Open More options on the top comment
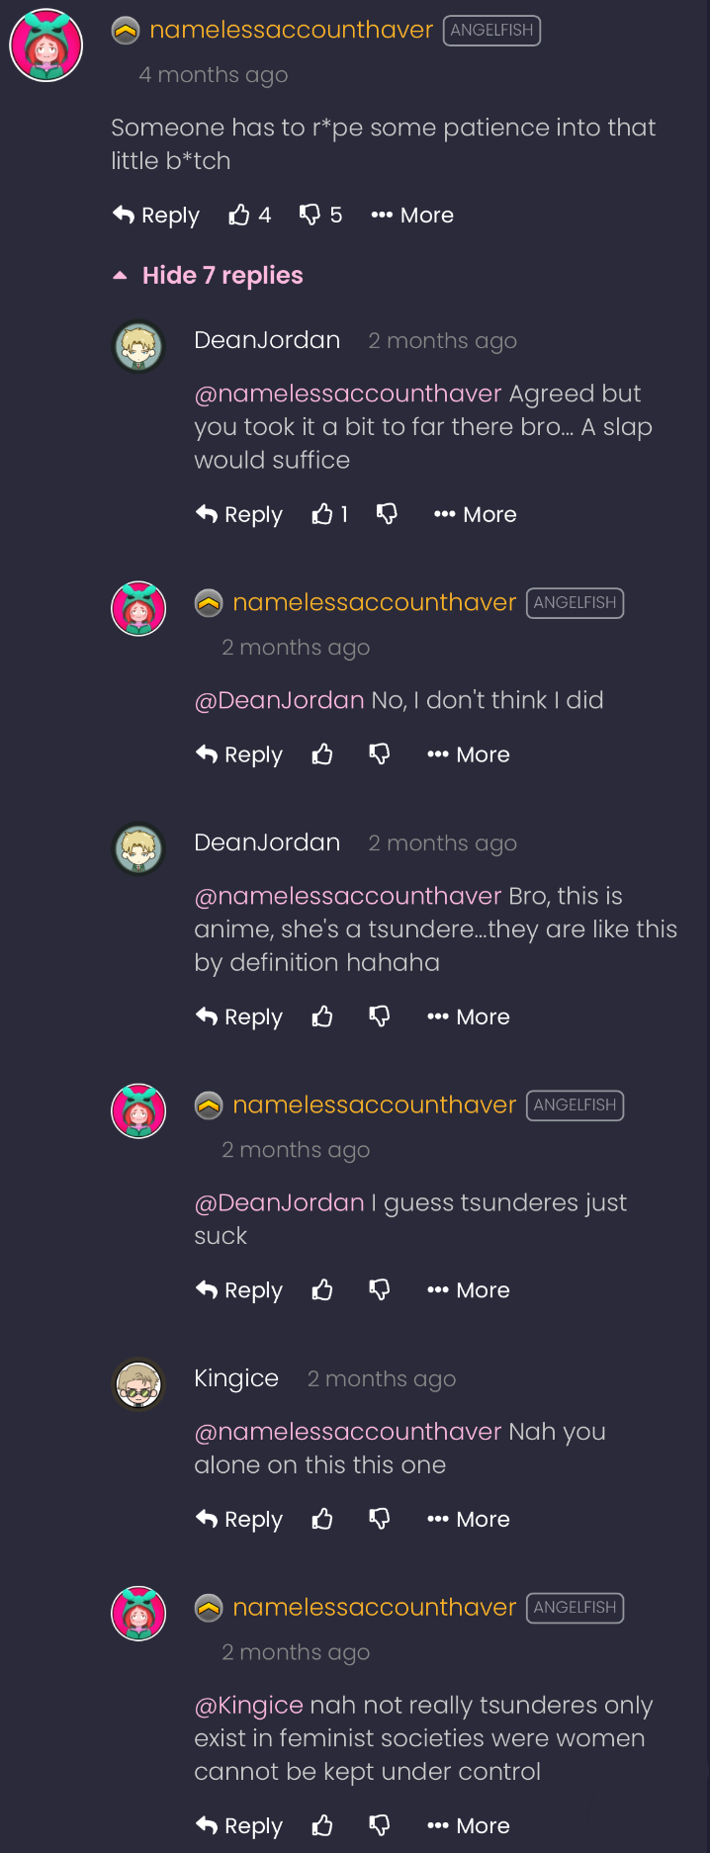 point(412,215)
